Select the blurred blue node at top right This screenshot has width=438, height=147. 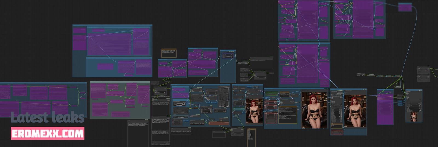coord(405,7)
